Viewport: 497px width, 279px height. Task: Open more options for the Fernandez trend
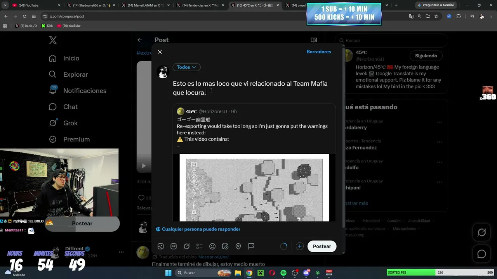pos(439,142)
